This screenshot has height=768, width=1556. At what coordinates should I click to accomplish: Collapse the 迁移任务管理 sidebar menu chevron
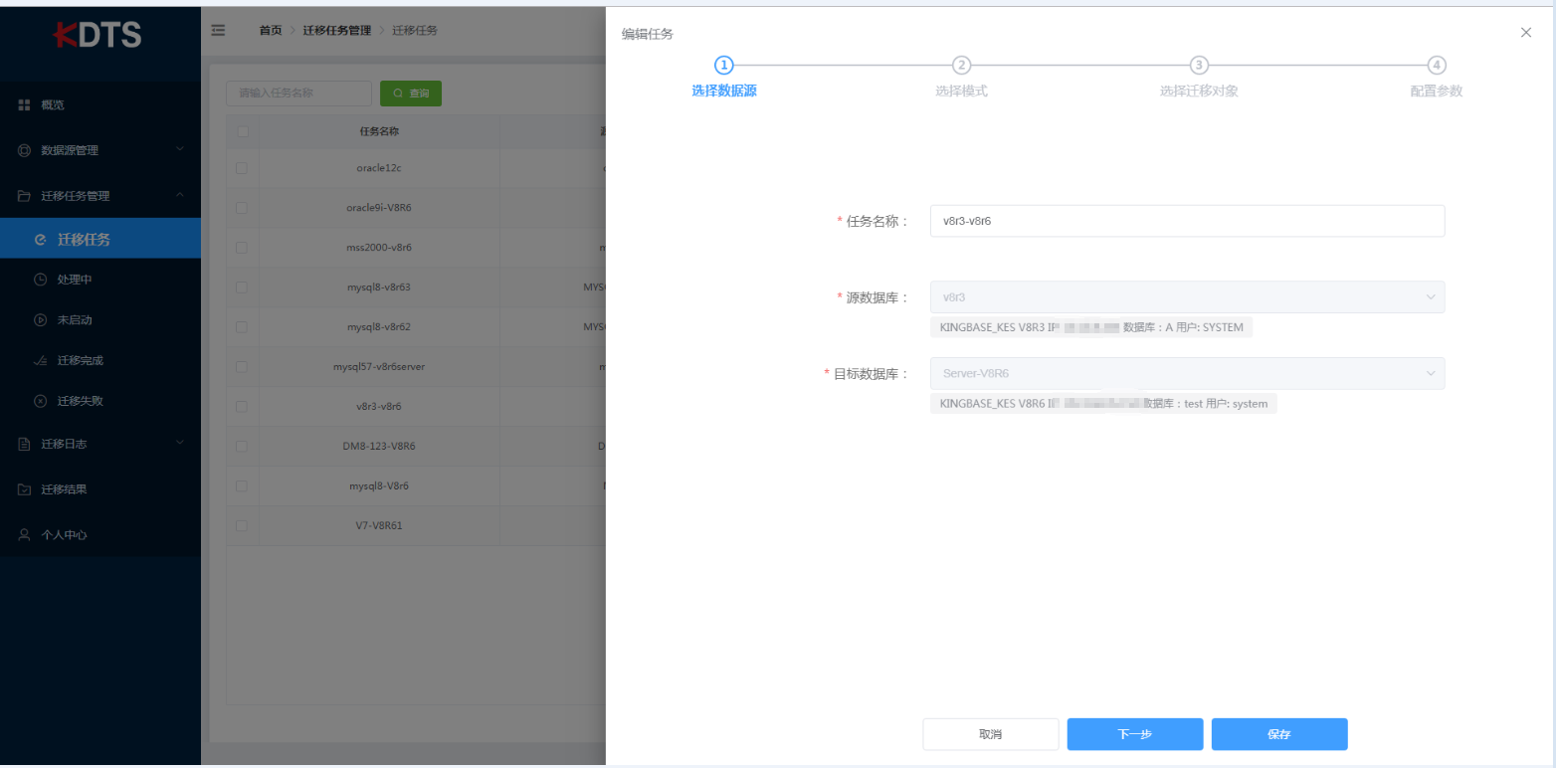pos(180,196)
